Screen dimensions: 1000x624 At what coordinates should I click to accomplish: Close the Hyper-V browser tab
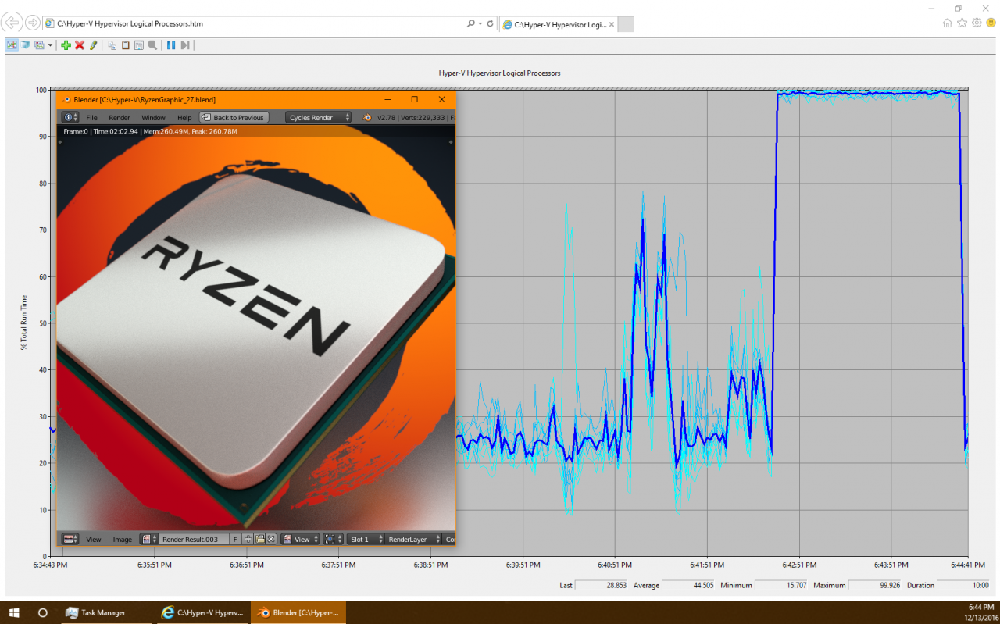point(612,24)
